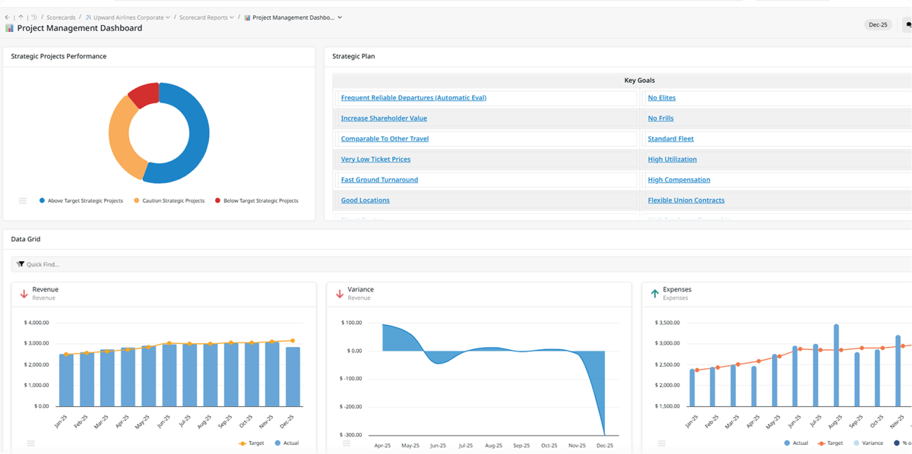Open the Variance chart hamburger menu icon
The width and height of the screenshot is (912, 454).
[x=347, y=443]
